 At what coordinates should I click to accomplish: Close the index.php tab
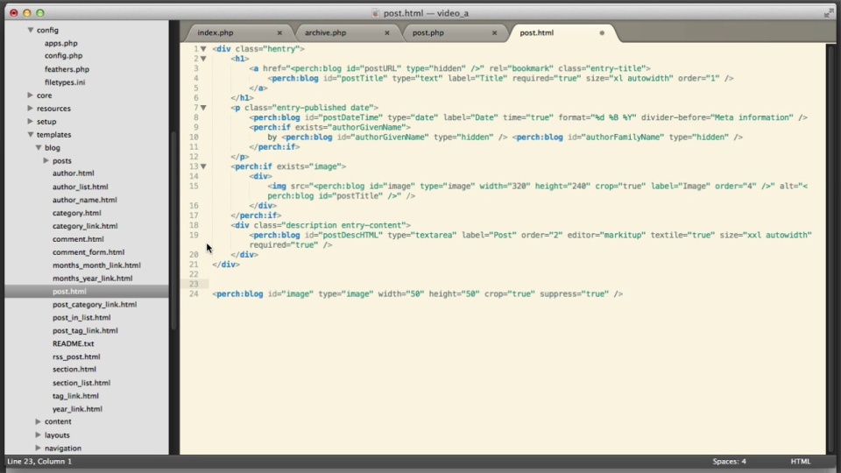tap(279, 32)
